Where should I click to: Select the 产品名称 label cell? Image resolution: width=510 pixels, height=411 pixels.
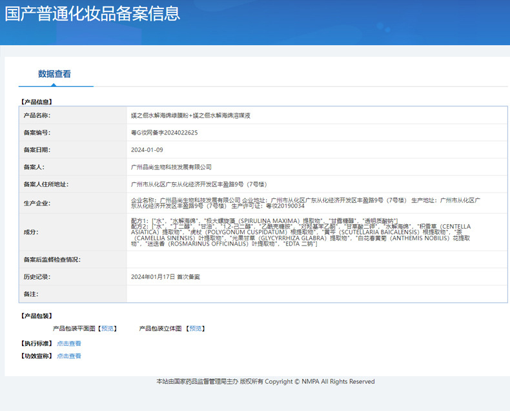click(73, 115)
